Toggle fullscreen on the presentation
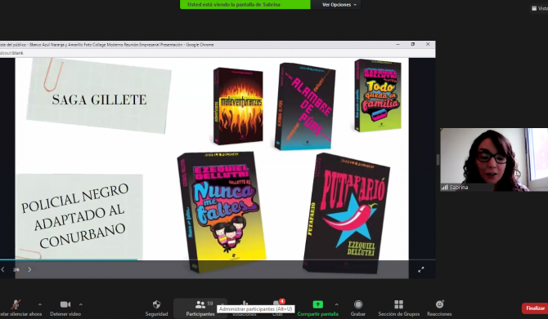Viewport: 548px width, 319px height. (420, 269)
